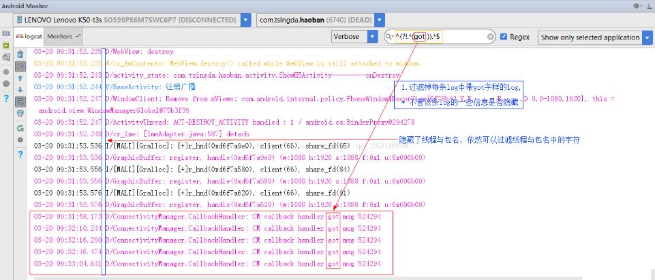Select the [MALI][Gralloc] line with share_fd(84)
Image resolution: width=655 pixels, height=280 pixels.
coord(192,170)
